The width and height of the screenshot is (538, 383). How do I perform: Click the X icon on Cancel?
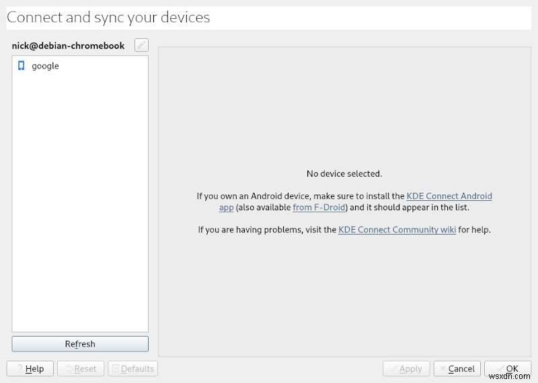(x=443, y=368)
